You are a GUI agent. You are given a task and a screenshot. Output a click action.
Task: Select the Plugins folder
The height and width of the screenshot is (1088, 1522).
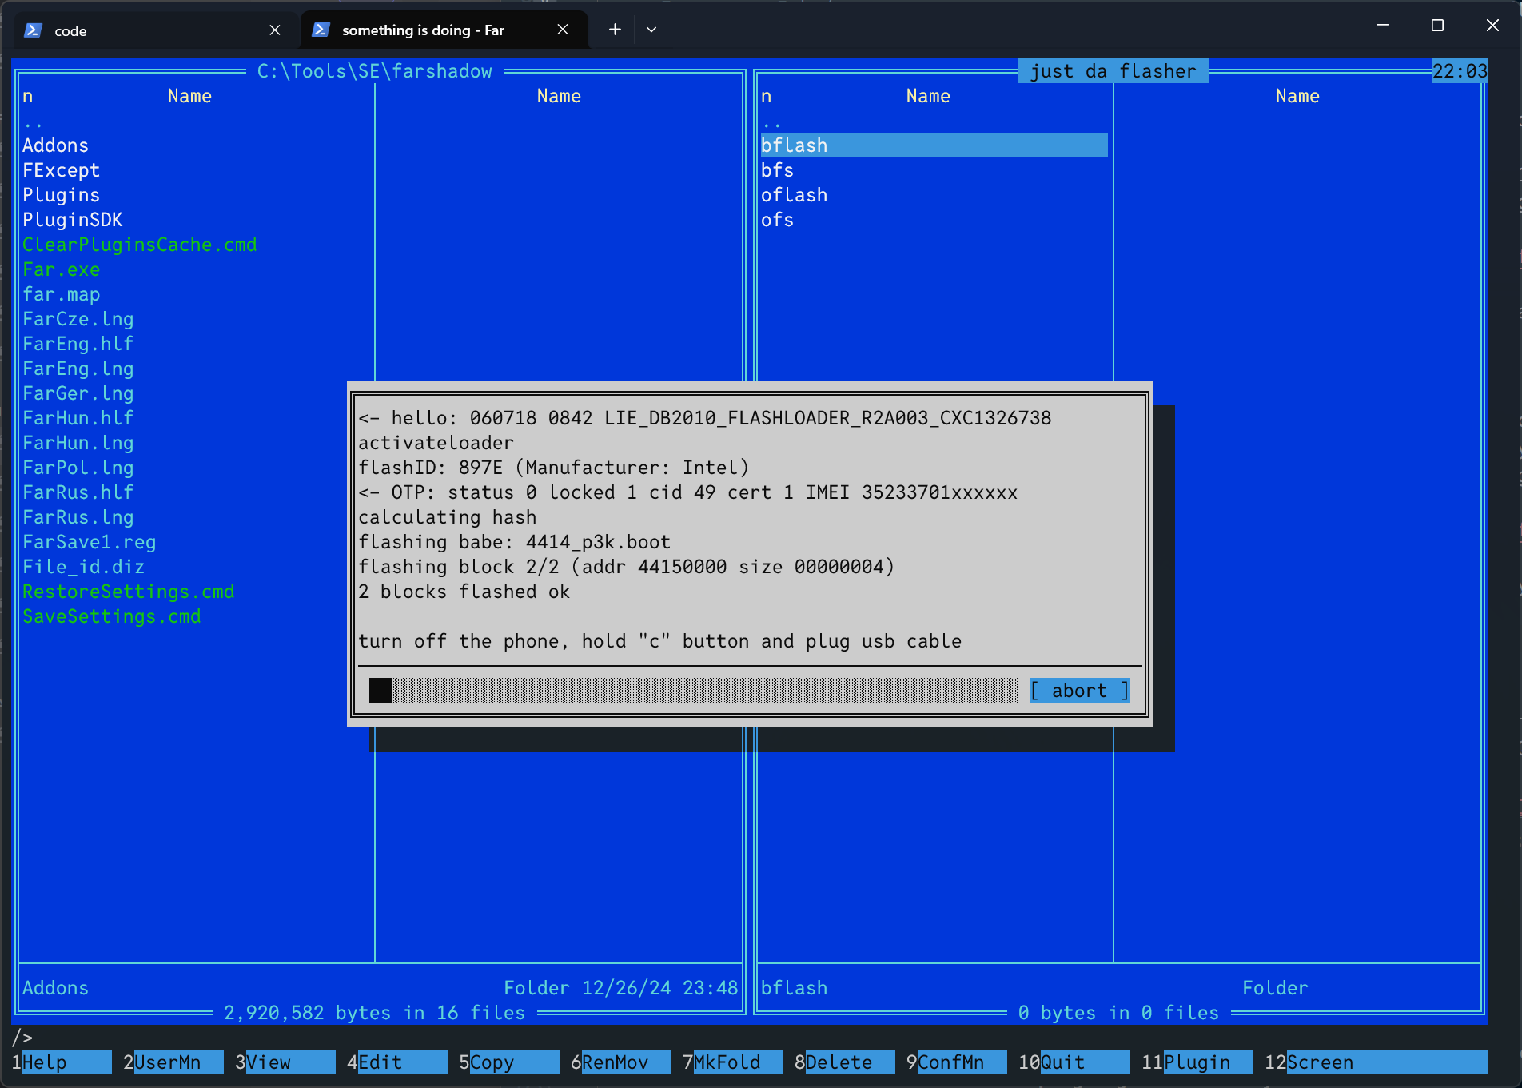click(61, 195)
